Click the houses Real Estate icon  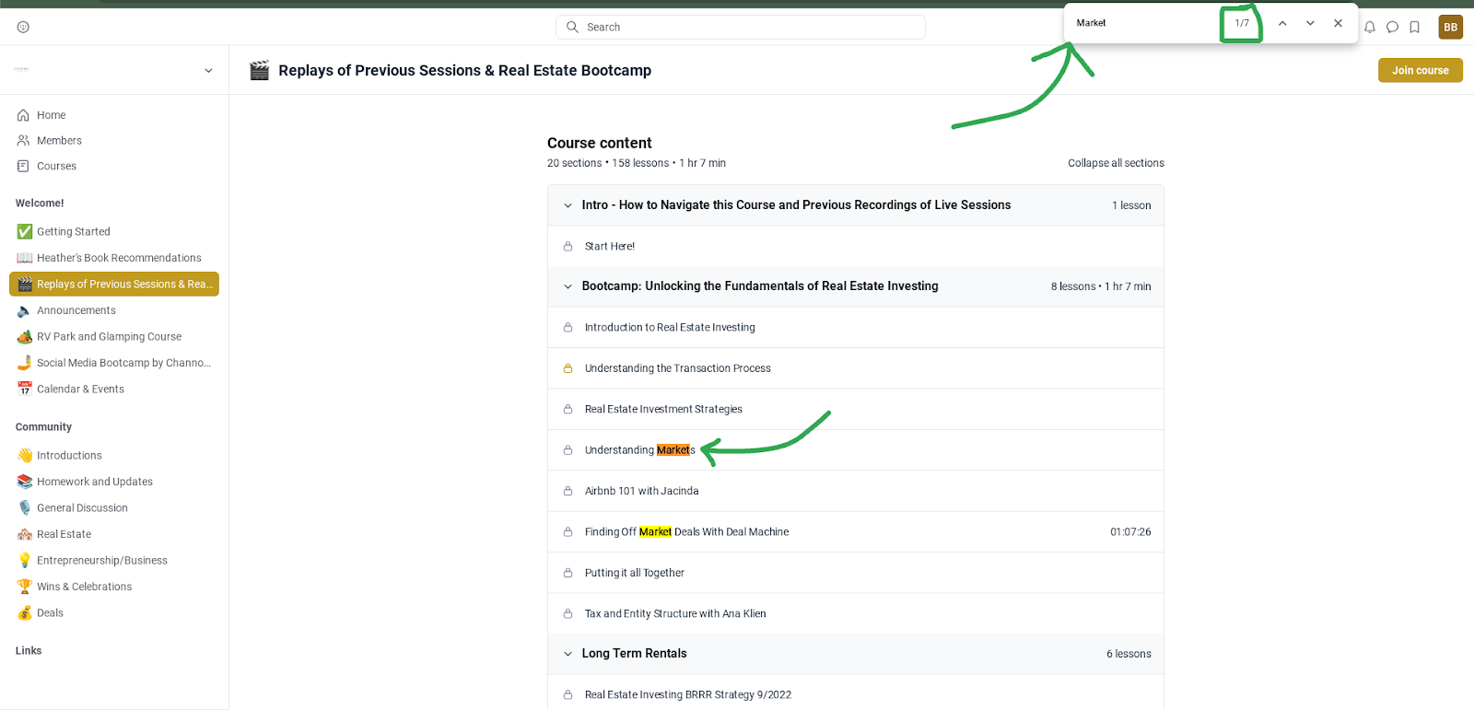[x=25, y=534]
